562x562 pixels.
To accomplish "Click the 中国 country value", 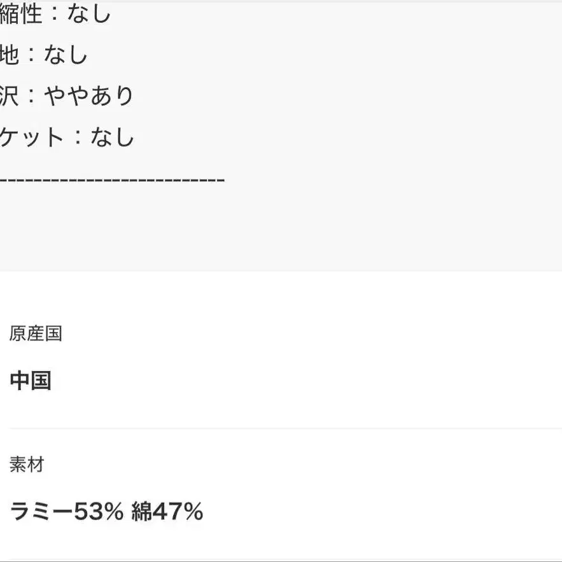I will (31, 381).
